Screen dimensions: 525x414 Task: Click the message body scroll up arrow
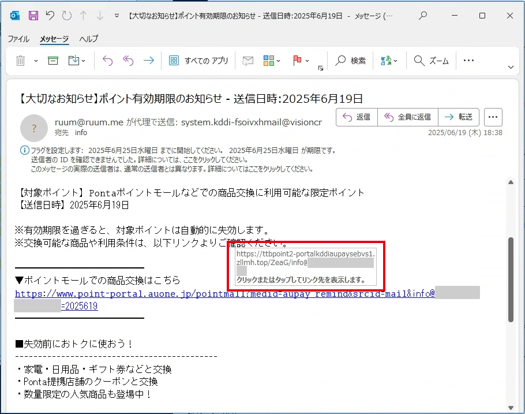(x=511, y=182)
